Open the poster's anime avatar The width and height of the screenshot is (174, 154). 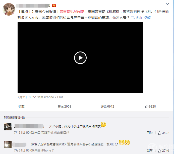[x=9, y=9]
